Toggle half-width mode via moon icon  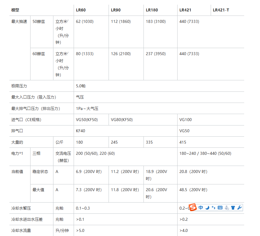pyautogui.click(x=207, y=208)
